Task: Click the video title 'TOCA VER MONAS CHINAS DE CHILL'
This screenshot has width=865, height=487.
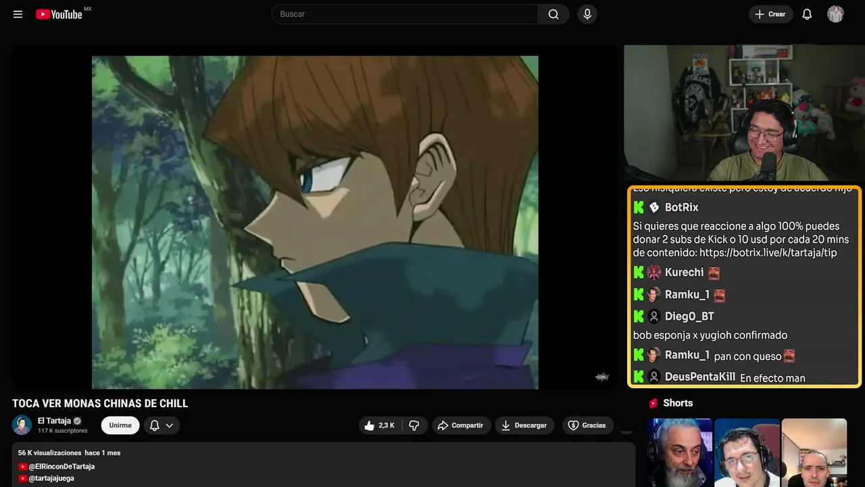Action: click(100, 404)
